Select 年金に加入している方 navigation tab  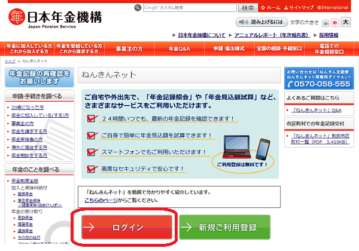(29, 48)
